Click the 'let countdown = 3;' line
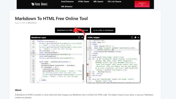This screenshot has height=99, width=176. pyautogui.click(x=47, y=51)
